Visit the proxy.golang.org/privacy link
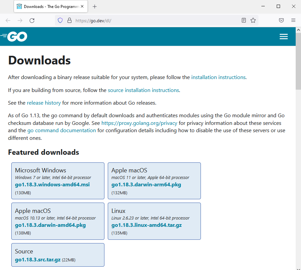This screenshot has height=270, width=301. (x=139, y=123)
